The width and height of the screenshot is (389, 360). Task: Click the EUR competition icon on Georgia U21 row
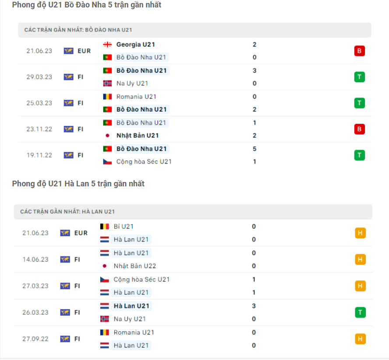68,51
